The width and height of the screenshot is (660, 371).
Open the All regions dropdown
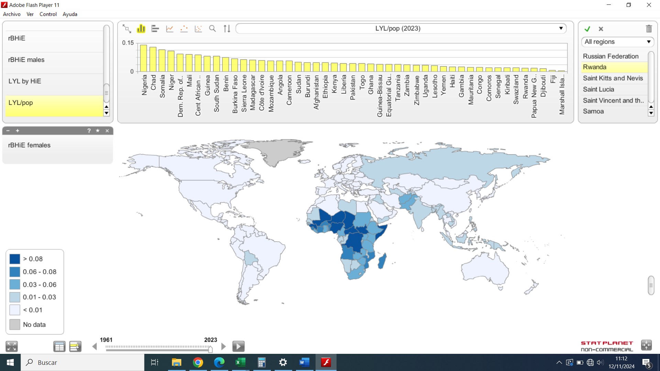pos(617,42)
